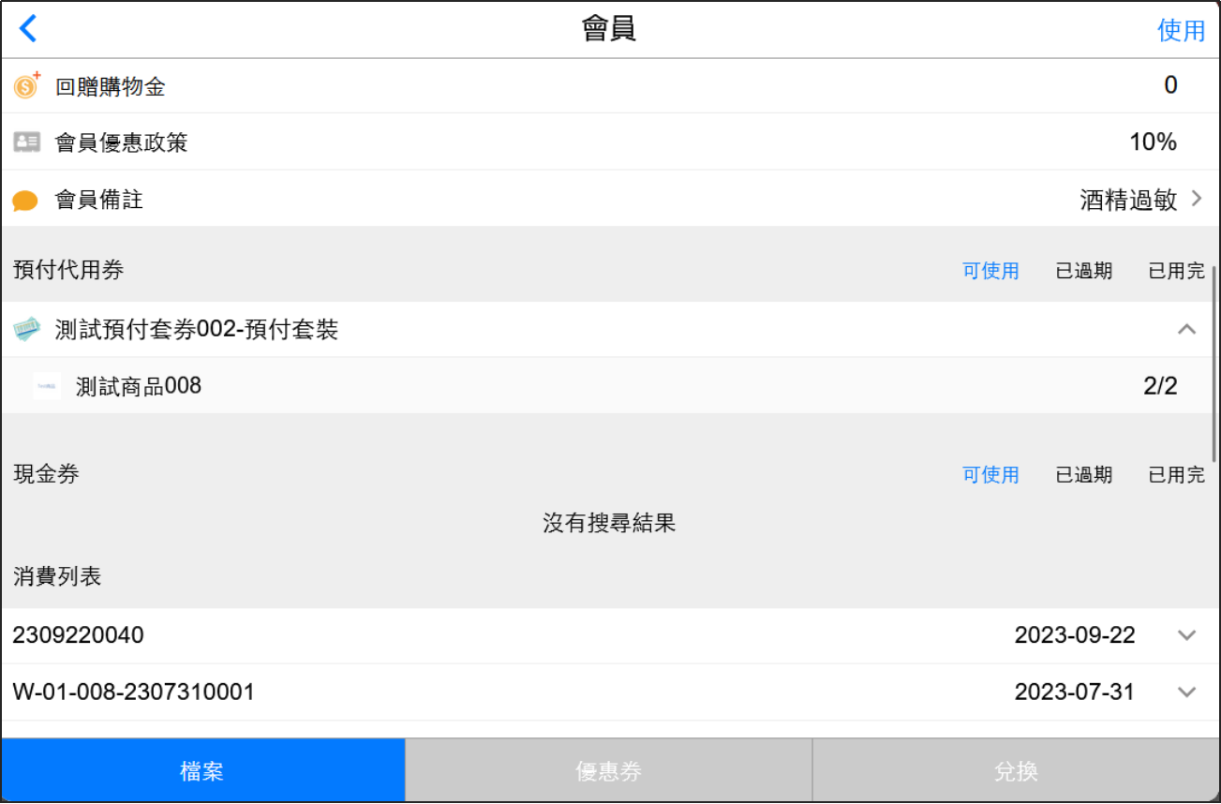Viewport: 1221px width, 804px height.
Task: Open member note 酒精過敏 chevron
Action: pos(1197,199)
